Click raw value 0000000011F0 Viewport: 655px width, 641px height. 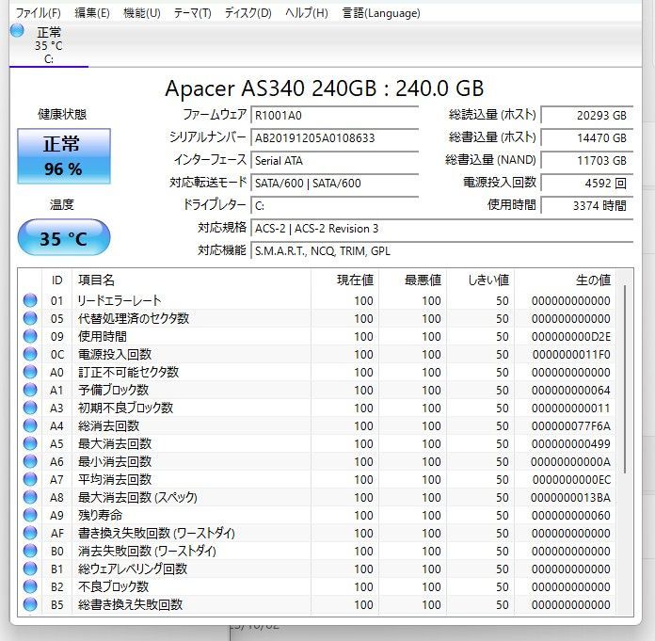[x=571, y=354]
